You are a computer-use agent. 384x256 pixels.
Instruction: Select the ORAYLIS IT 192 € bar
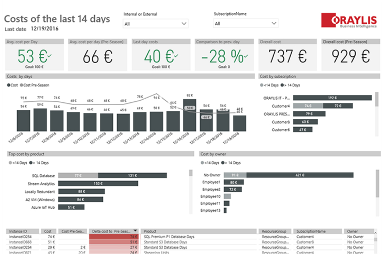[x=332, y=98]
